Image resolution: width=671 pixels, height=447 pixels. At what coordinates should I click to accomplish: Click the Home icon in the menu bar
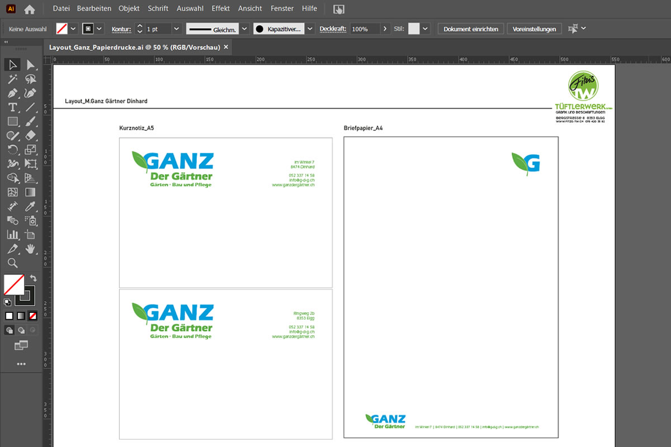(30, 9)
